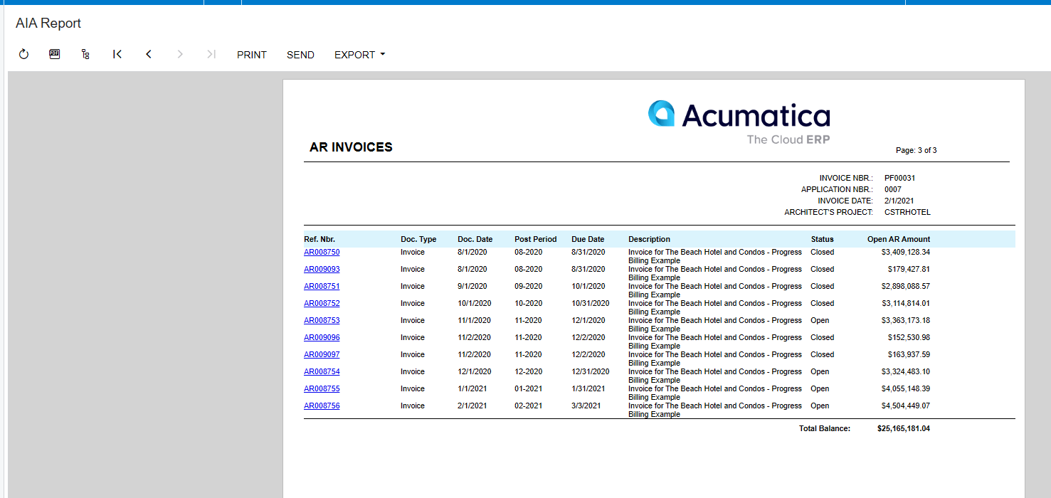Click architect's project value CSTRHOTEL

tap(907, 212)
